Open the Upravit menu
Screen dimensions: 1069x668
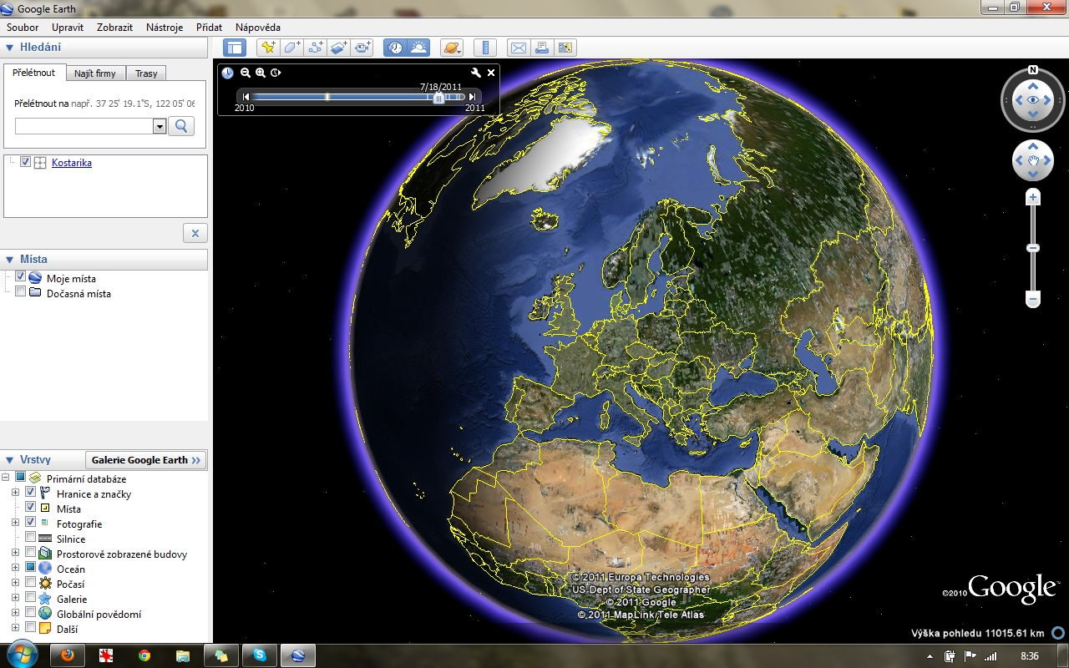tap(68, 28)
